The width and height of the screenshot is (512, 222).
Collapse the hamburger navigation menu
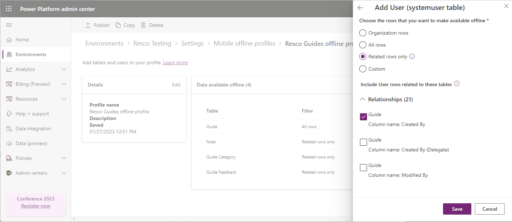[9, 25]
